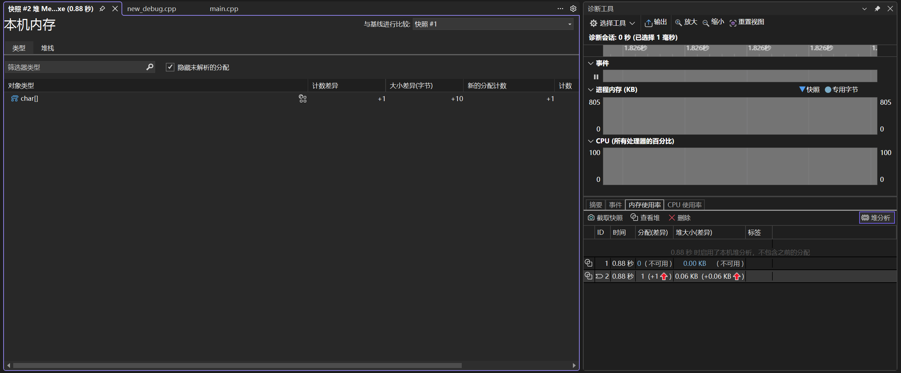The image size is (901, 373).
Task: Click the char[] type icon
Action: 14,99
